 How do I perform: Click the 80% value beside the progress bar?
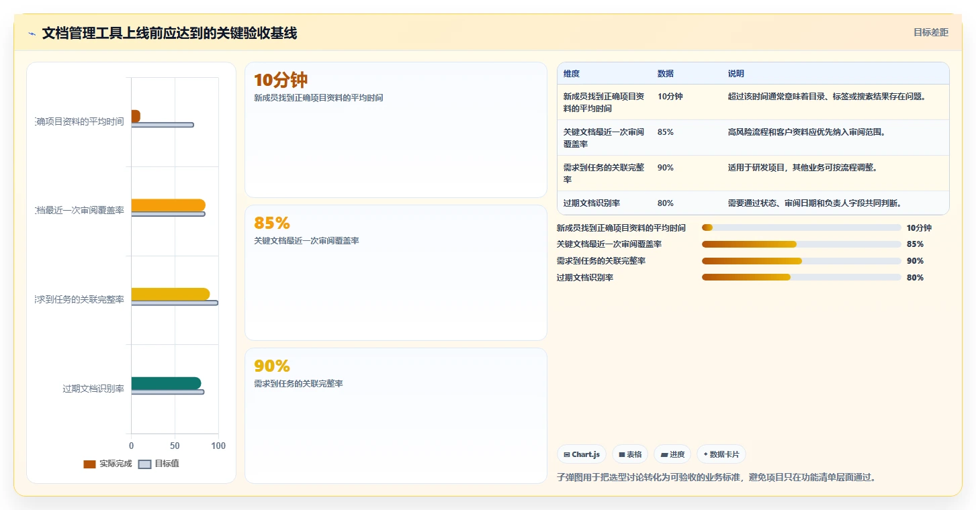click(x=915, y=278)
